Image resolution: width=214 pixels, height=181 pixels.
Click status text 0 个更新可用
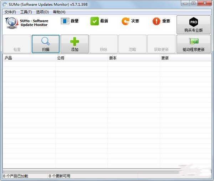coord(60,176)
